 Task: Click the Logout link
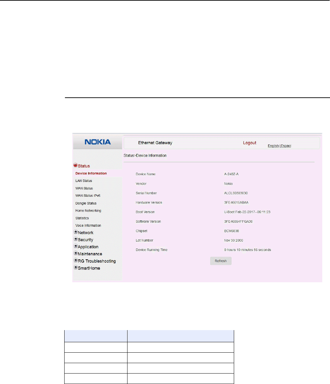(250, 143)
